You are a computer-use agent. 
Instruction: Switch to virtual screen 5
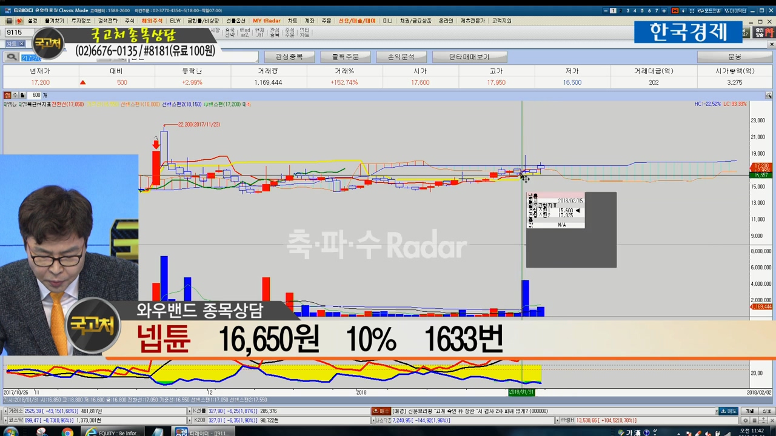[642, 11]
